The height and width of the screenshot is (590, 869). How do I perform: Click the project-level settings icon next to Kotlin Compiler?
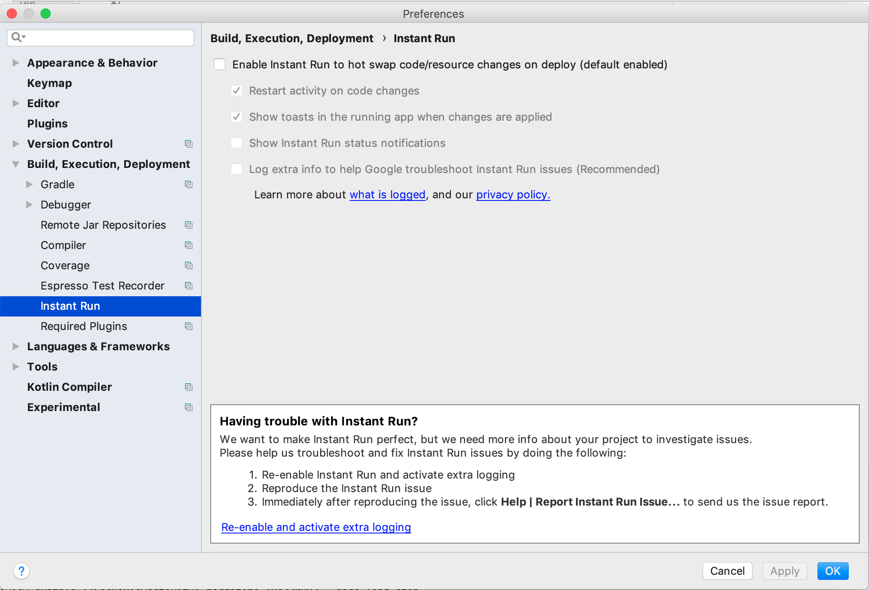(189, 387)
